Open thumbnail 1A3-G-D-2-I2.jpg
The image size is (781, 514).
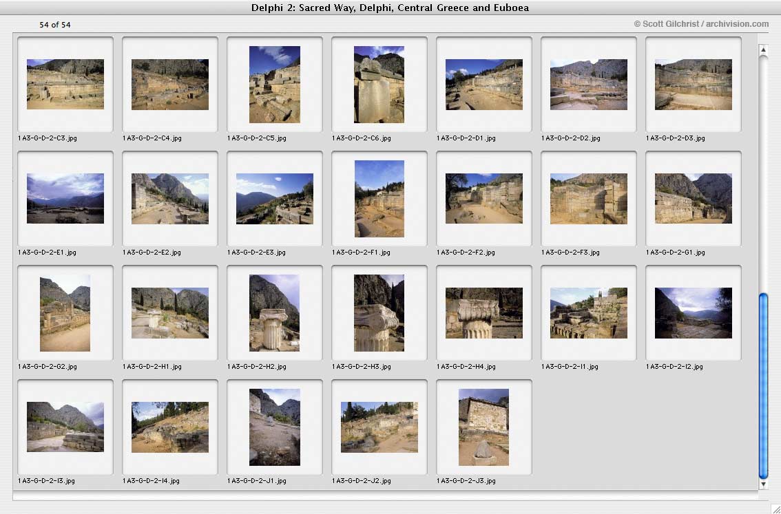click(694, 313)
